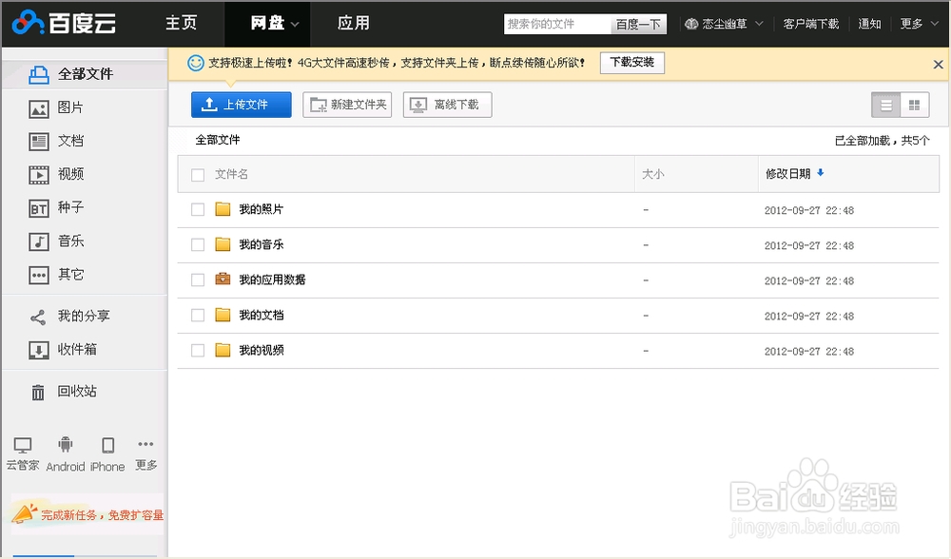Check the select-all files checkbox
Screen dimensions: 951x559
[198, 174]
